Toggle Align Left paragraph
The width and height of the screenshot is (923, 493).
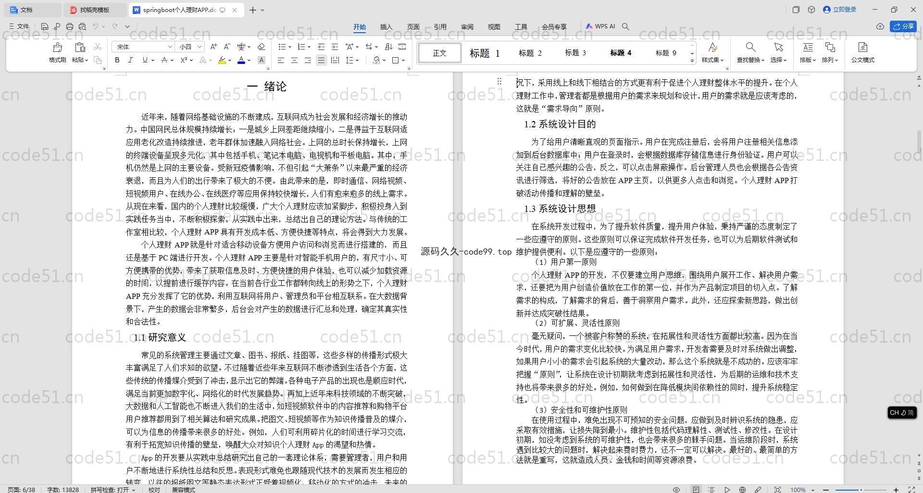[281, 60]
